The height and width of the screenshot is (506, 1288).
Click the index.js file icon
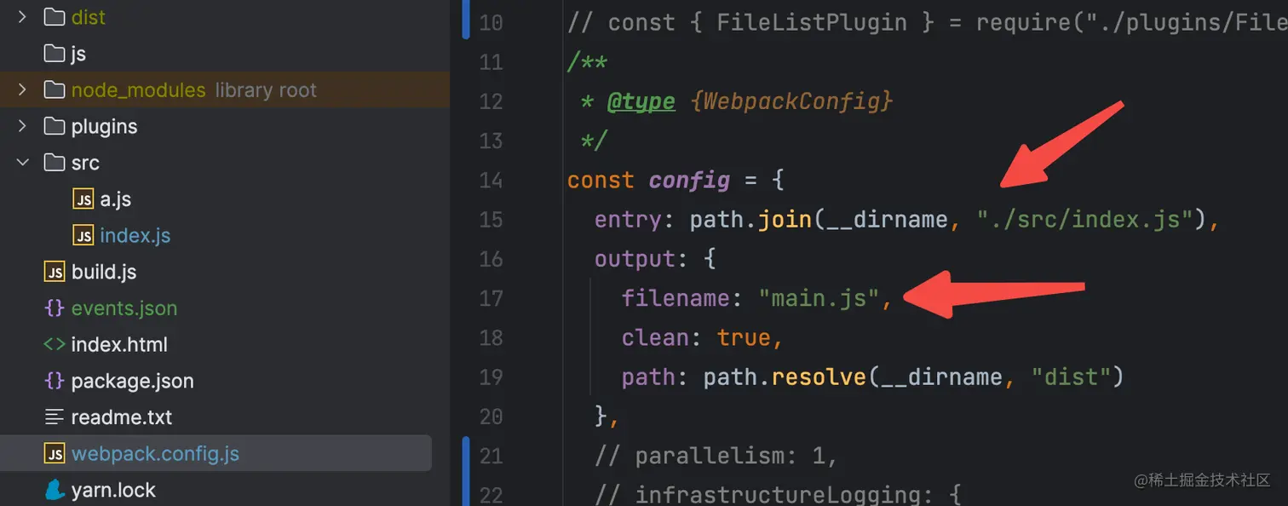[83, 235]
